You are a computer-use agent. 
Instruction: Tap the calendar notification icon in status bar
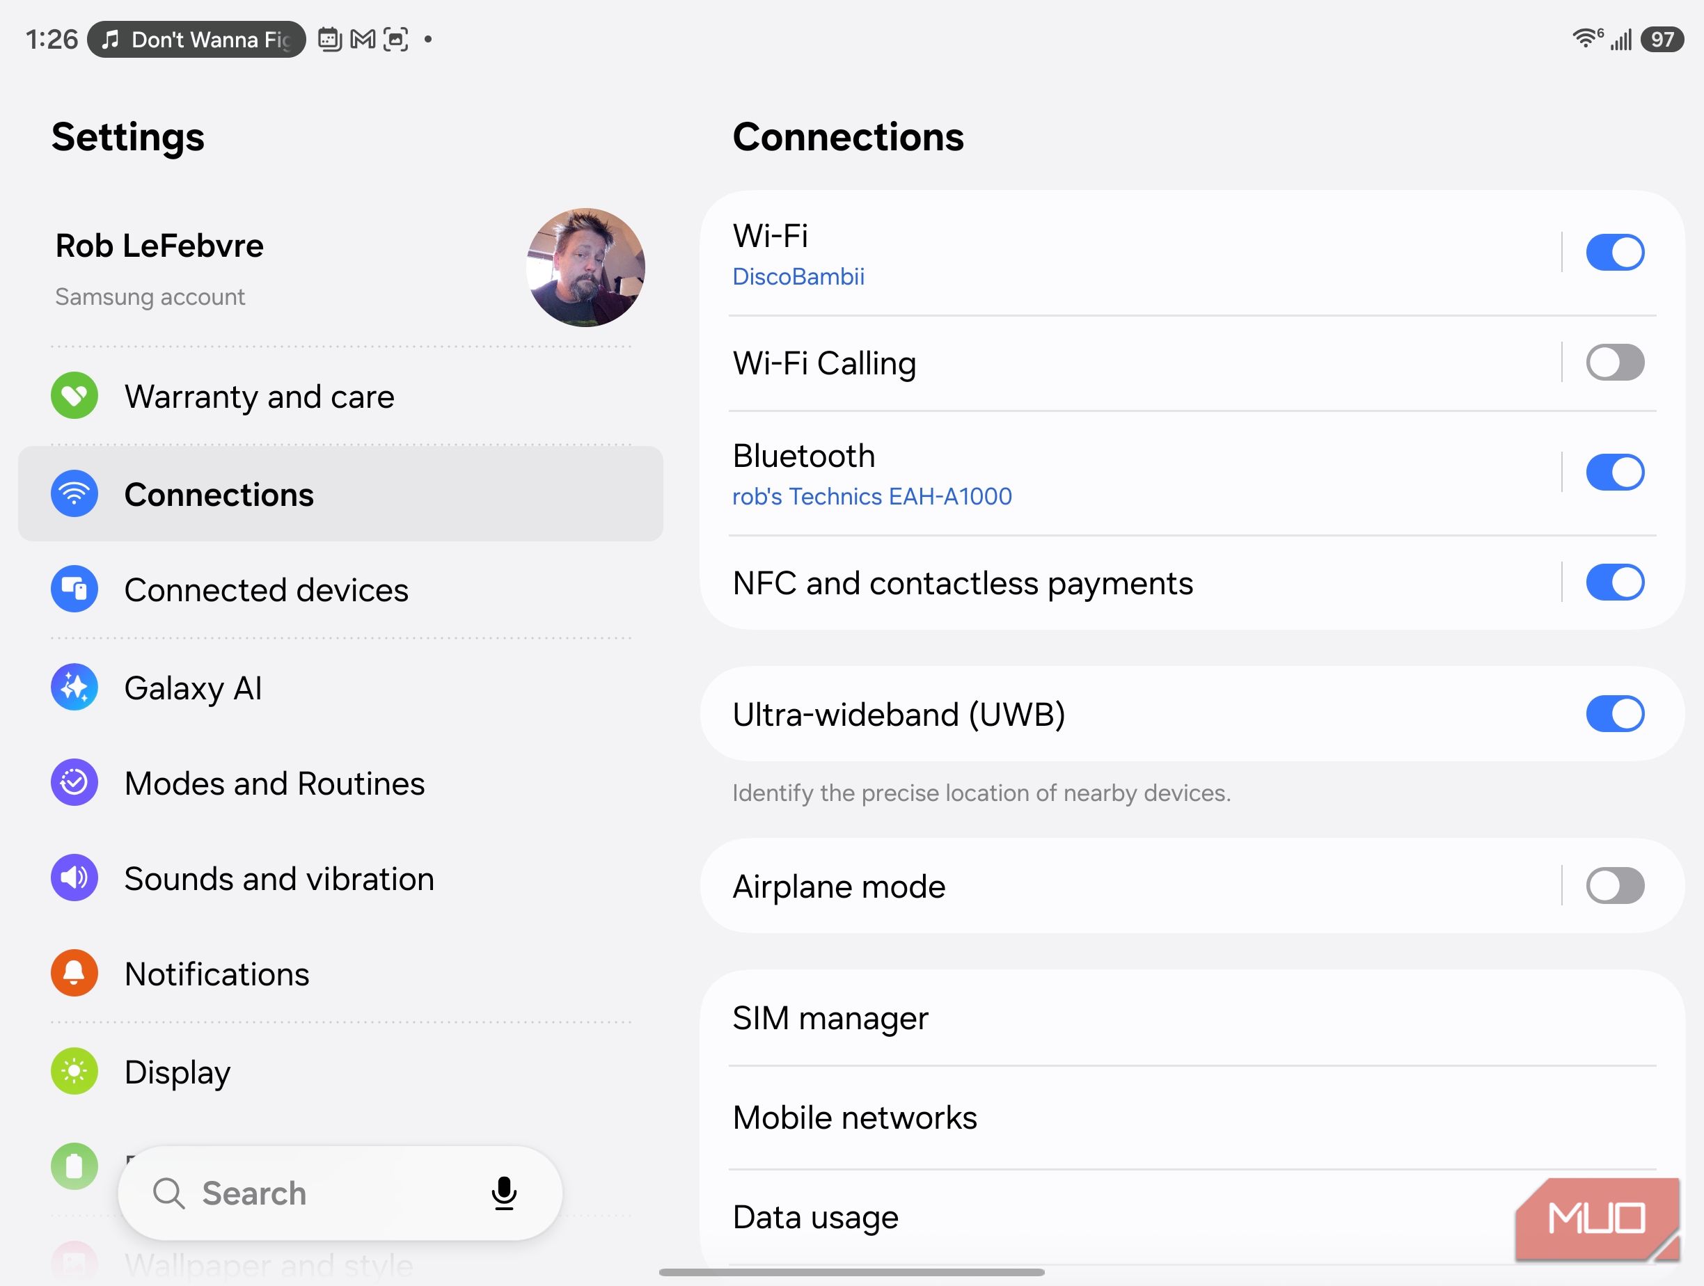[x=329, y=38]
